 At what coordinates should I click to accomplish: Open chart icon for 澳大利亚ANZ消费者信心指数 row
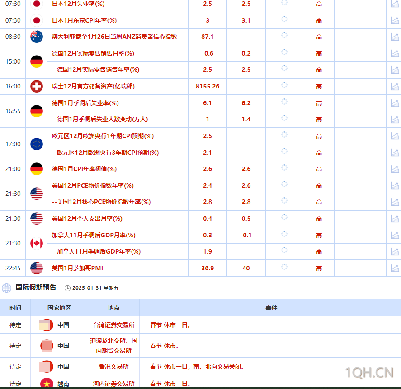pos(395,37)
